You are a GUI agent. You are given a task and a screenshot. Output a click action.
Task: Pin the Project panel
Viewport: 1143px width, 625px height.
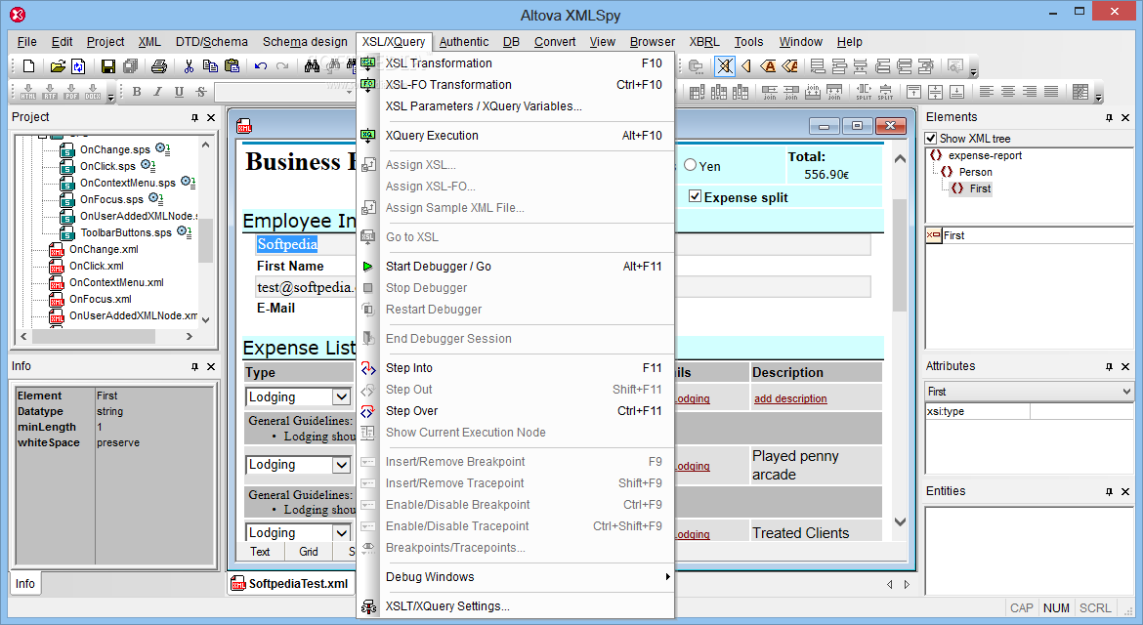point(194,117)
